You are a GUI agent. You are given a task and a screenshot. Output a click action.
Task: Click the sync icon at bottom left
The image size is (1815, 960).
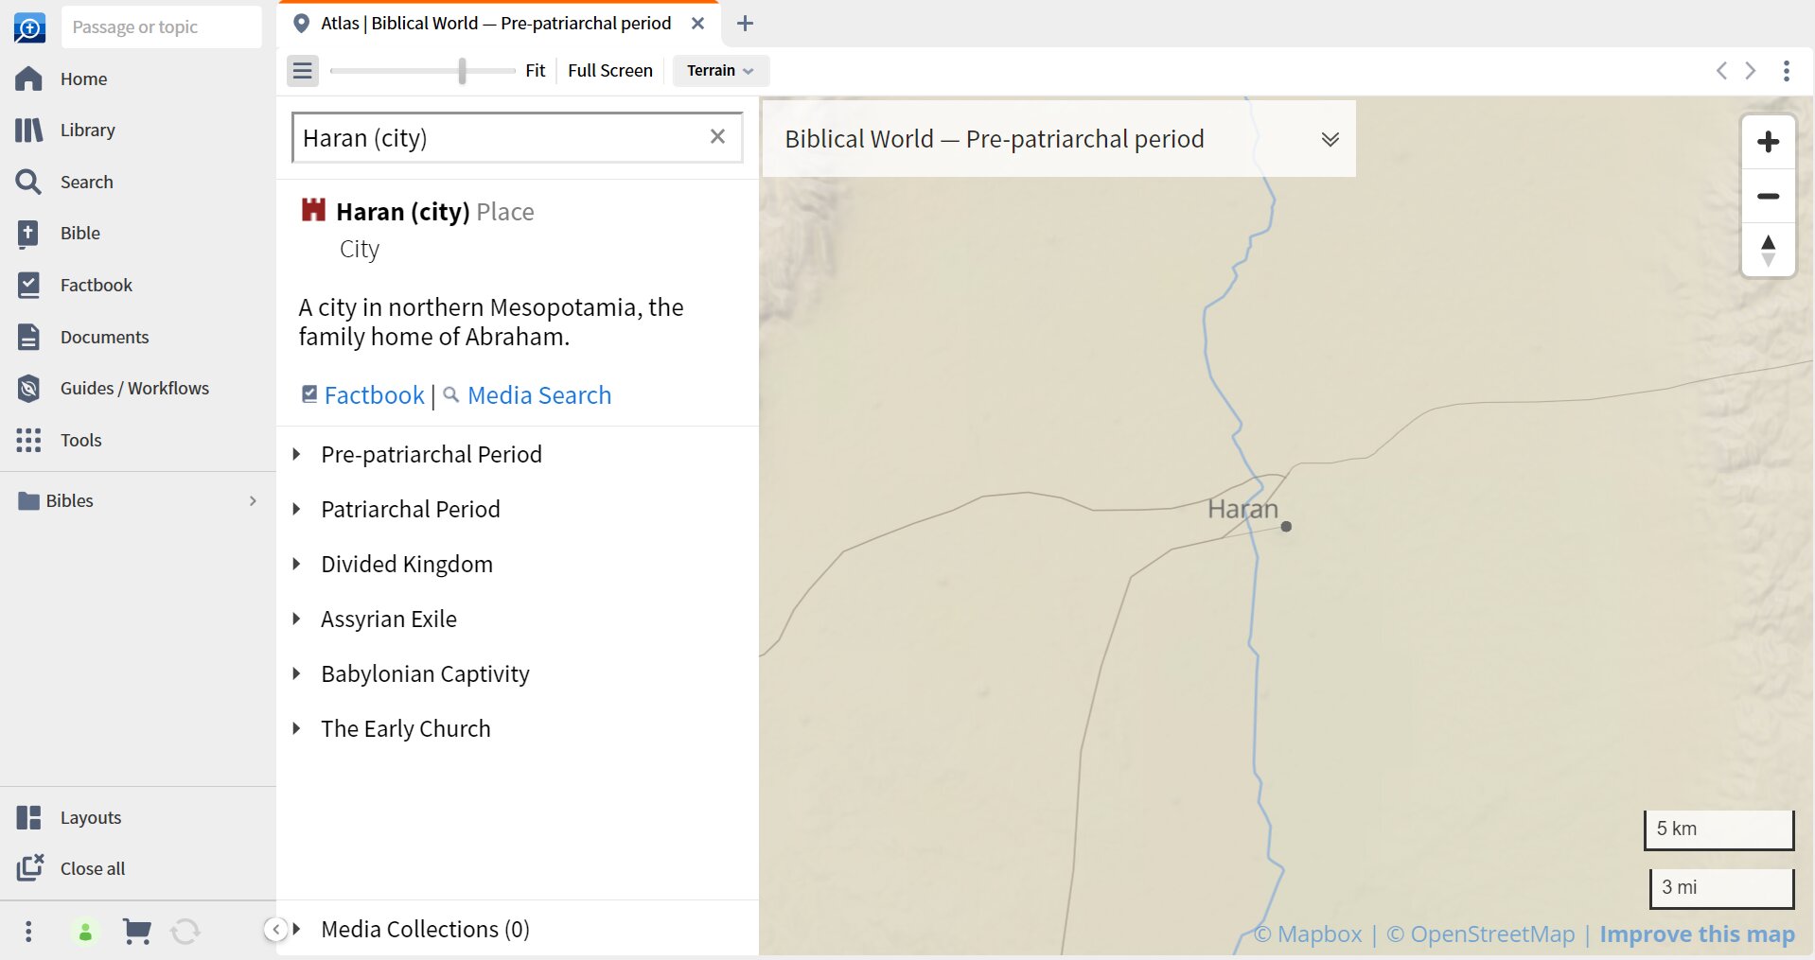click(185, 932)
